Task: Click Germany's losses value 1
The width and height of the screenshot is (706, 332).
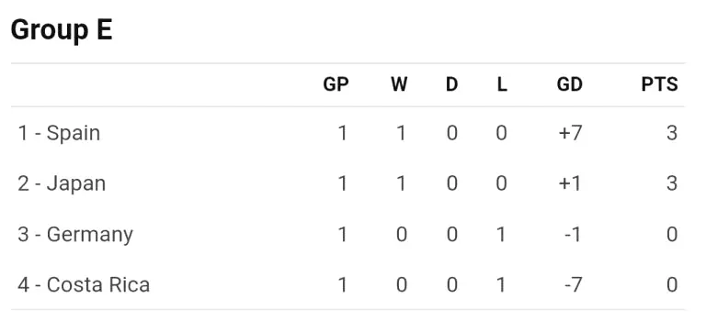Action: coord(501,235)
